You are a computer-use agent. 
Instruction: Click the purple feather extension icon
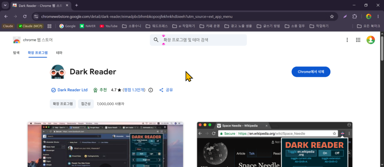tap(345, 16)
